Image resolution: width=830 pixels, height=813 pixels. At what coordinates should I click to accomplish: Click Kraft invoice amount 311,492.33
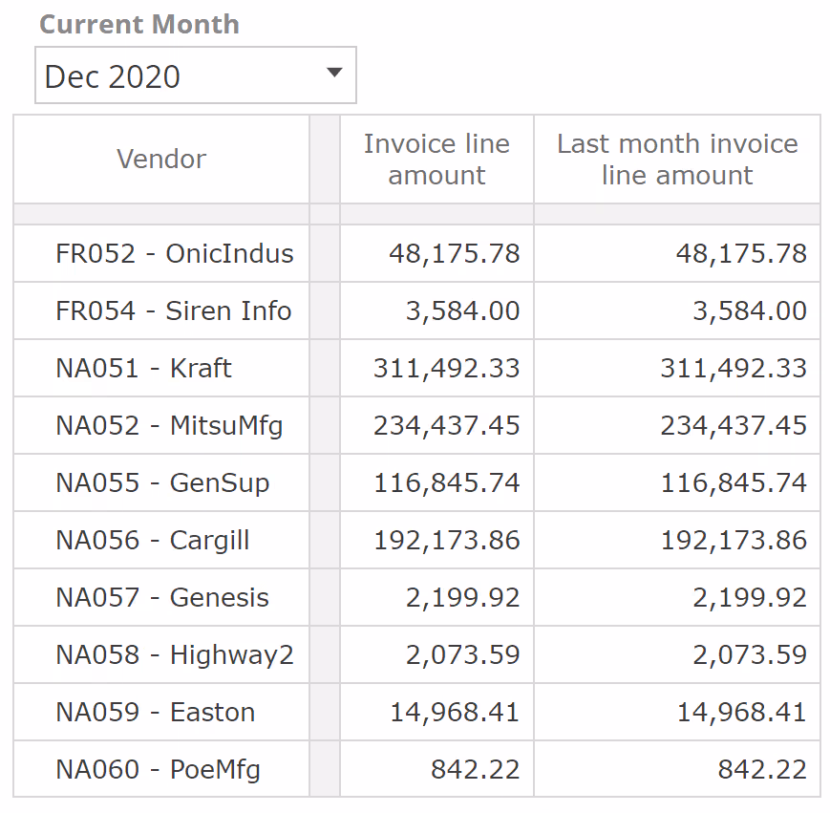(446, 368)
